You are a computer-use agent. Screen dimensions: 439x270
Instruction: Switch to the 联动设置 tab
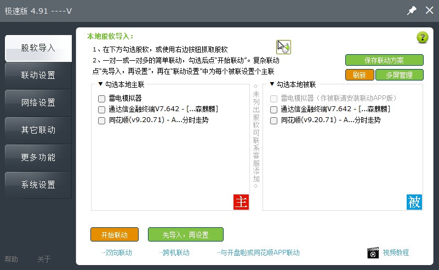tap(38, 76)
